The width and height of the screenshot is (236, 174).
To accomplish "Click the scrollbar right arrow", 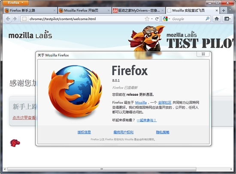I will pos(231,169).
